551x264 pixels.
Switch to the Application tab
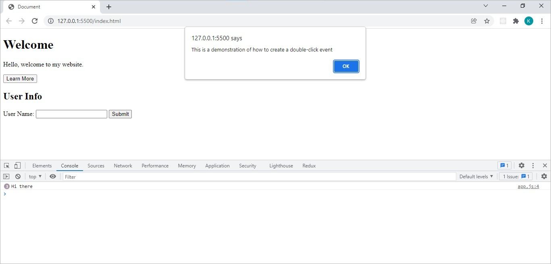pos(217,166)
